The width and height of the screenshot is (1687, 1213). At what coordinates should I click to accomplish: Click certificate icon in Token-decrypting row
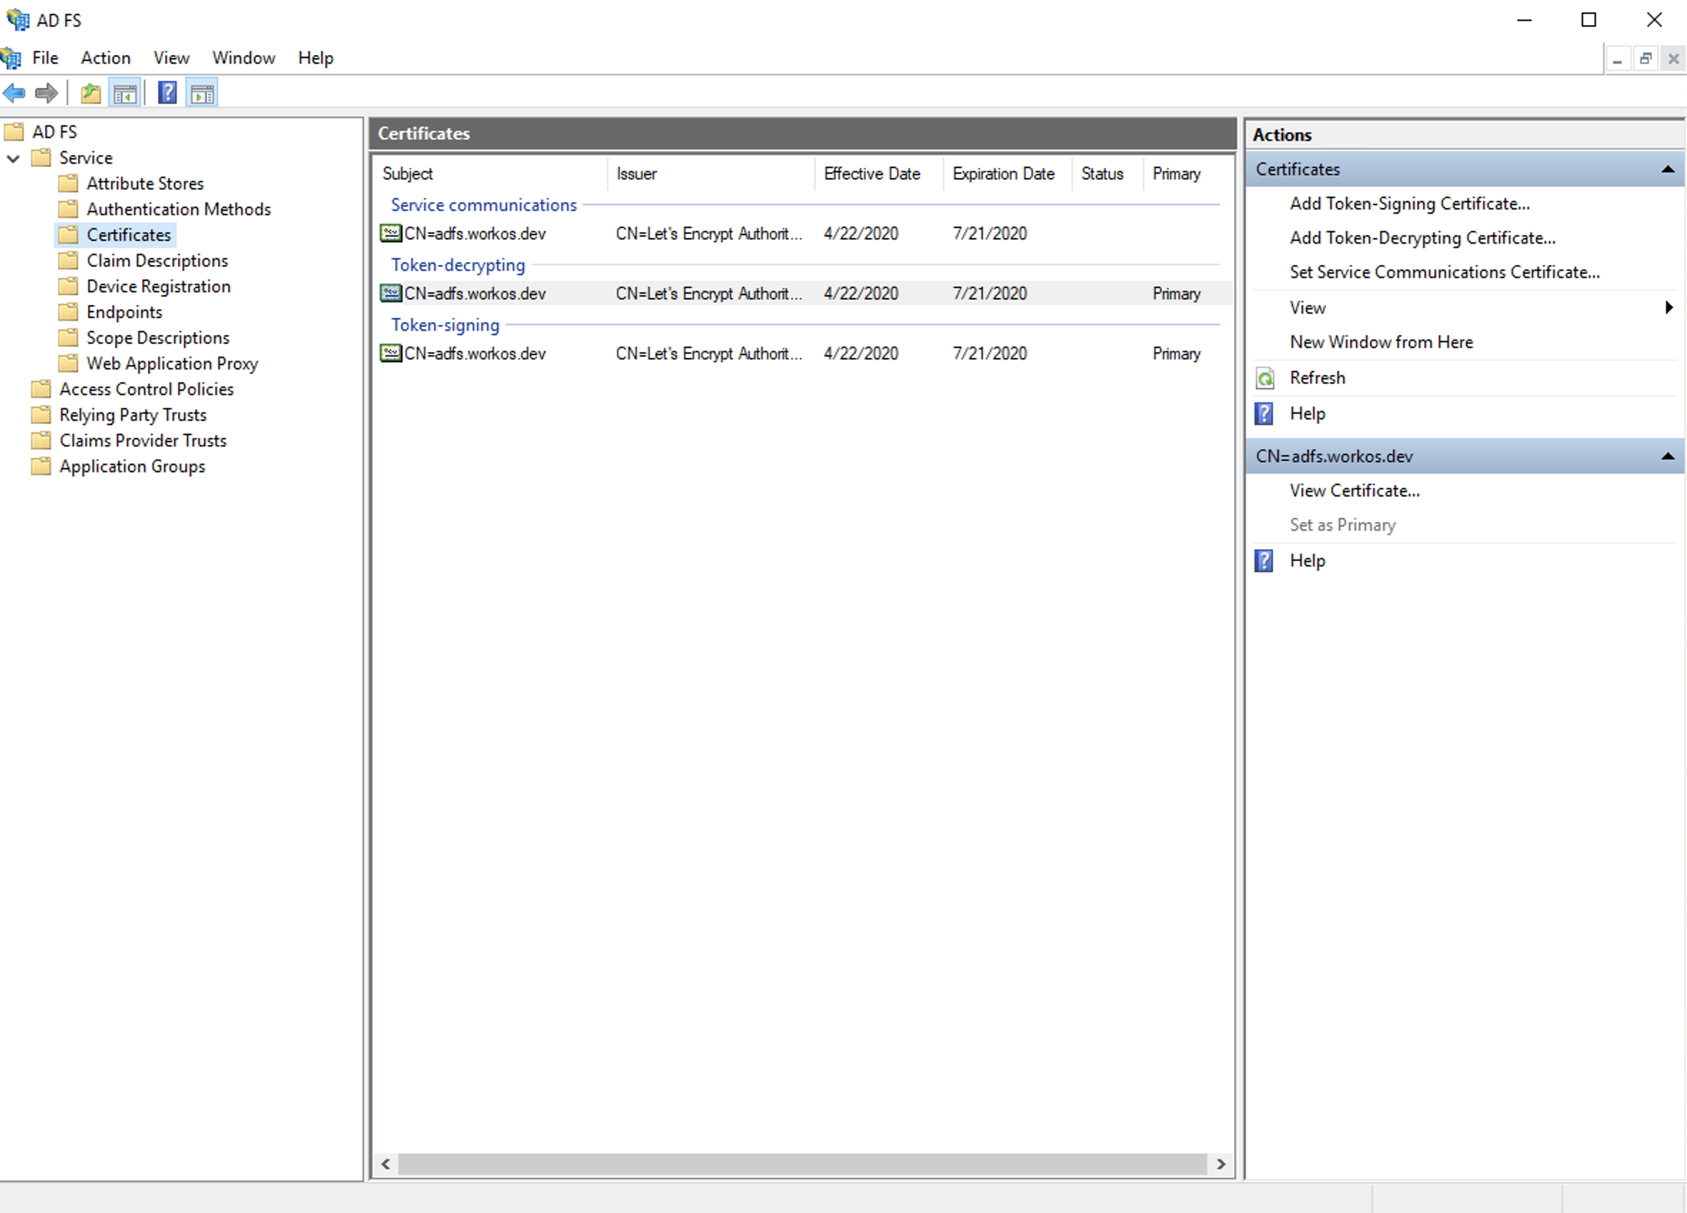click(390, 294)
